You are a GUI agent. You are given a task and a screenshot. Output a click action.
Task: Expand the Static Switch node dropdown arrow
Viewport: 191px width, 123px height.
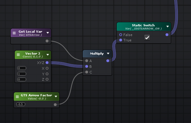point(168,26)
